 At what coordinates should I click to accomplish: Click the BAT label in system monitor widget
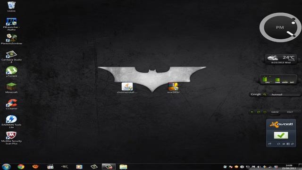[x=292, y=82]
